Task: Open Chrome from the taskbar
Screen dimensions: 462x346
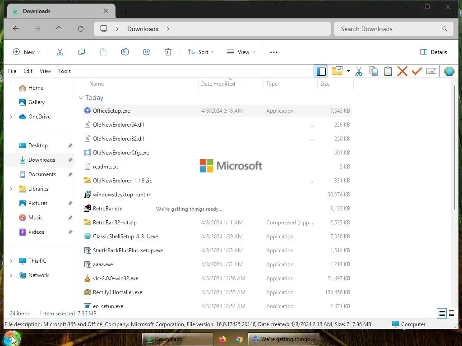Action: coord(239,339)
